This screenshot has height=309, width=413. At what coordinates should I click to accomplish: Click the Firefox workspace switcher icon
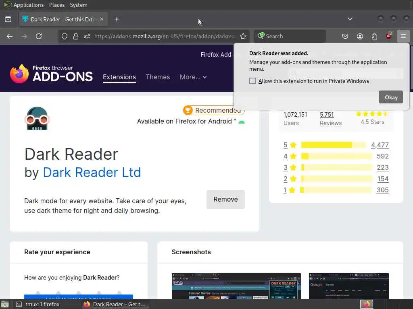click(366, 304)
